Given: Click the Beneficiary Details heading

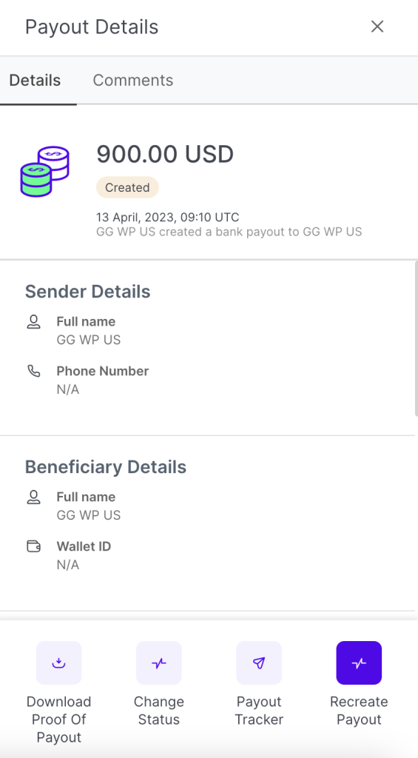Looking at the screenshot, I should pyautogui.click(x=106, y=467).
